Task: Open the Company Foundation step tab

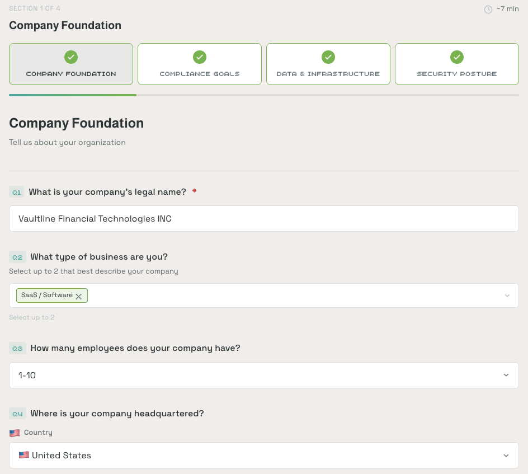Action: [x=71, y=64]
